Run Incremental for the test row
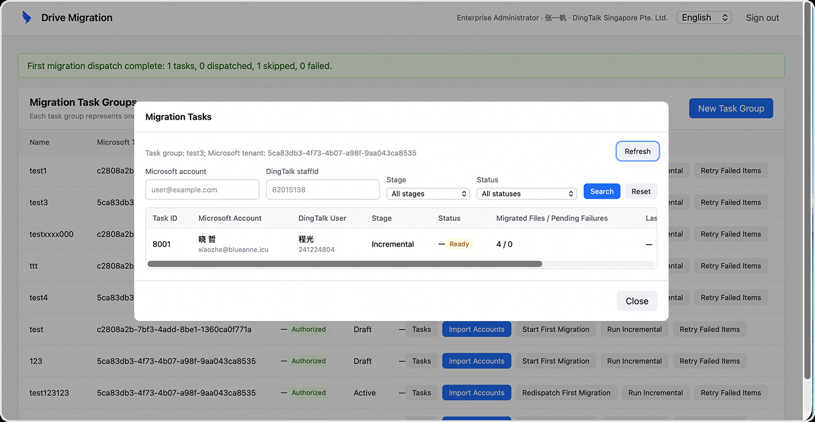The height and width of the screenshot is (422, 815). tap(634, 329)
